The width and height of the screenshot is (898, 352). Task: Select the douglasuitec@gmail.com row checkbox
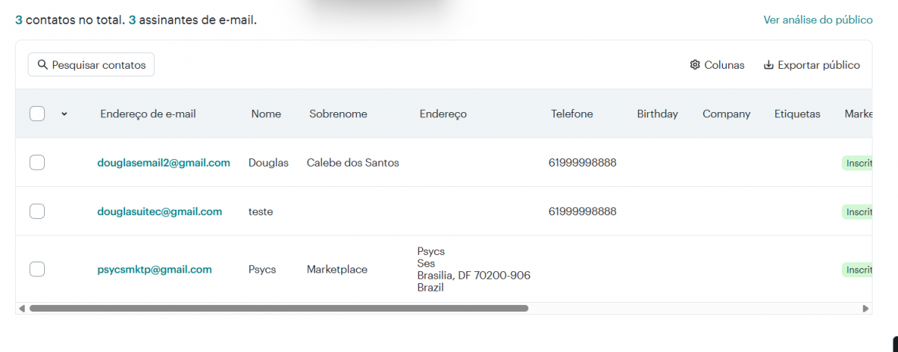(37, 211)
